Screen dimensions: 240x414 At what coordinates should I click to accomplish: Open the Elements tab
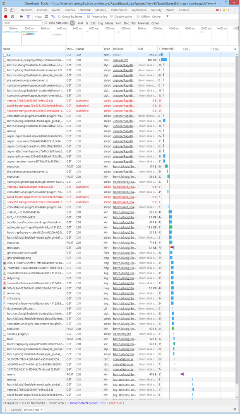point(26,10)
